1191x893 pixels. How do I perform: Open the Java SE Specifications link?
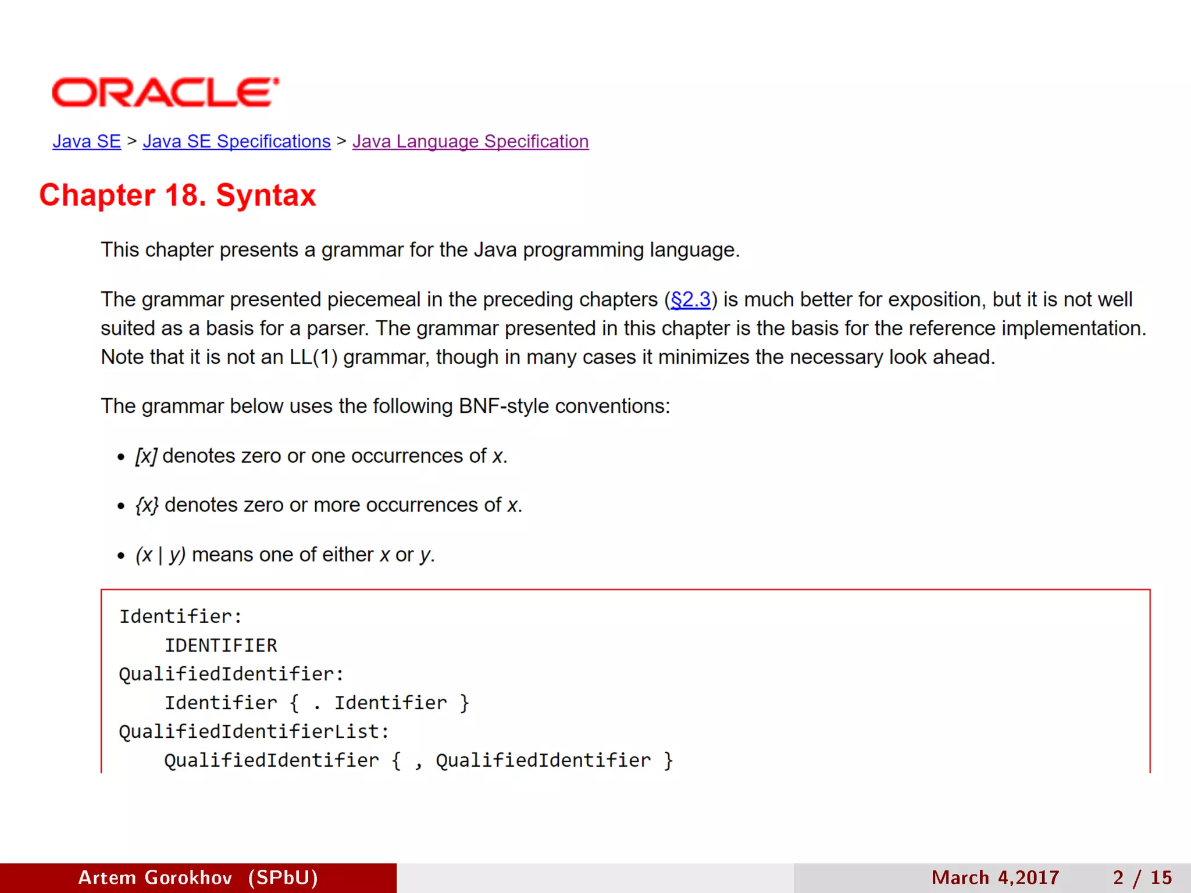[237, 141]
